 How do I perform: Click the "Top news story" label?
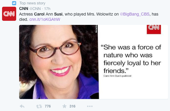(32, 3)
